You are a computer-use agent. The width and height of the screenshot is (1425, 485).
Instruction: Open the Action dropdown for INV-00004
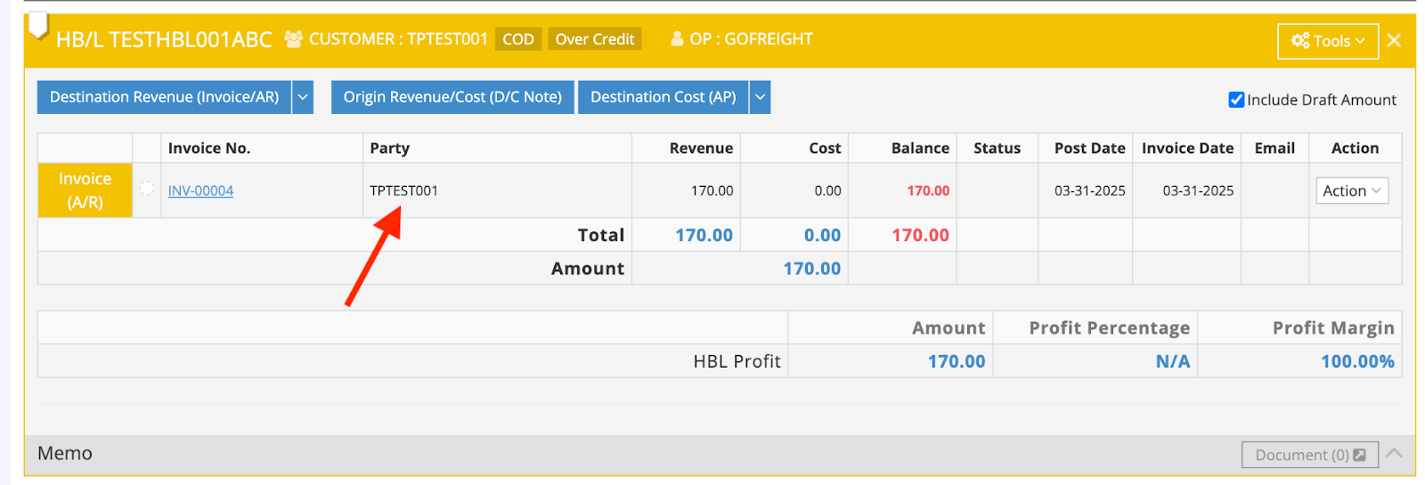click(1351, 190)
